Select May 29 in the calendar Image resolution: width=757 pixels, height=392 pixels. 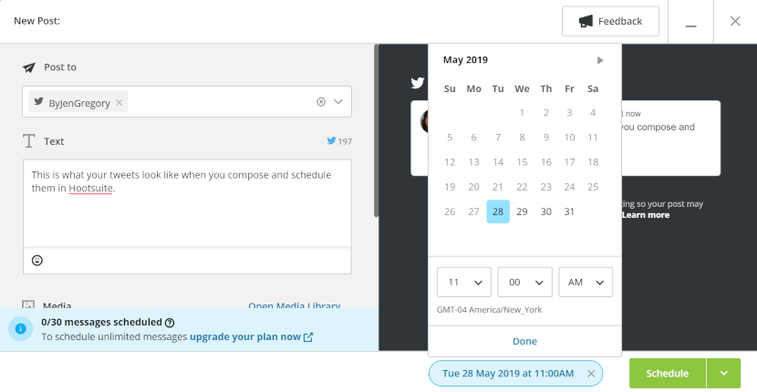point(522,211)
